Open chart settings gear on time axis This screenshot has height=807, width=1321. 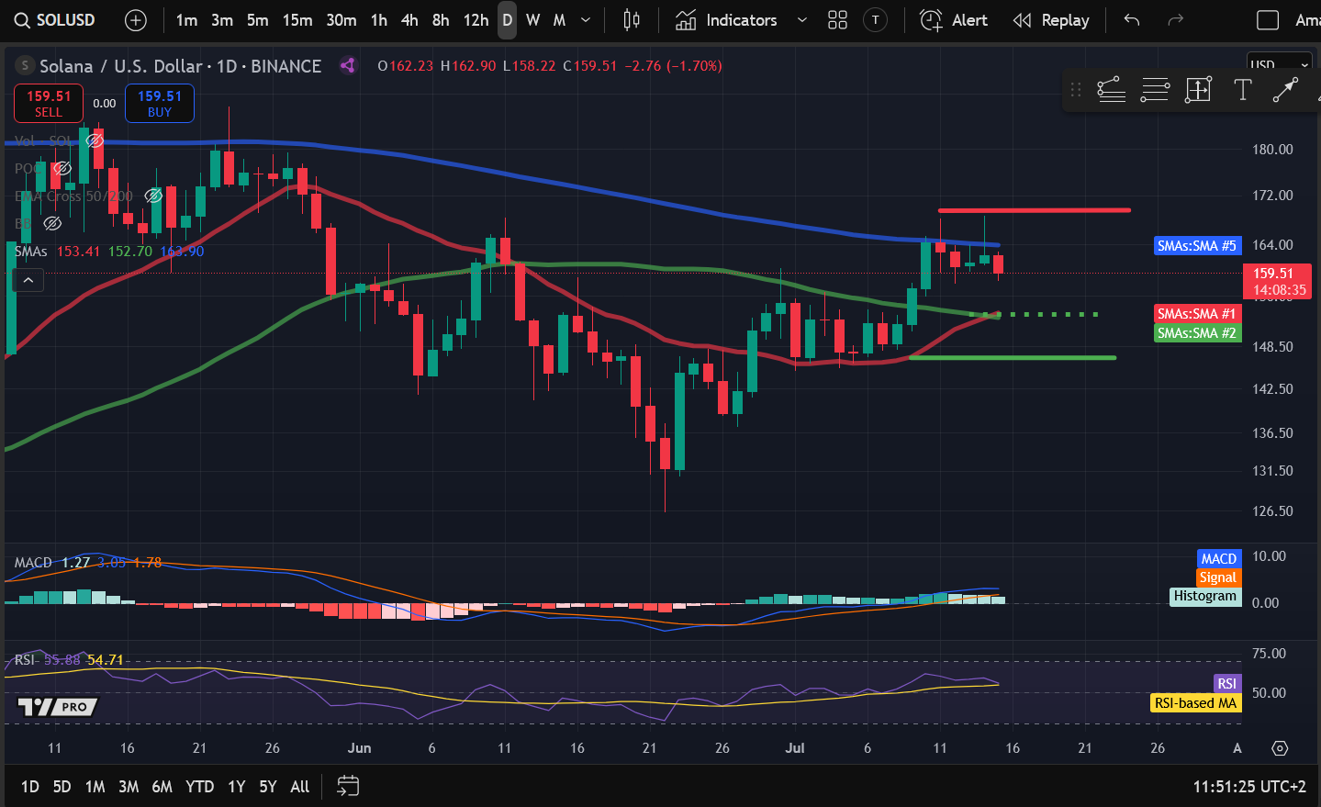1280,748
